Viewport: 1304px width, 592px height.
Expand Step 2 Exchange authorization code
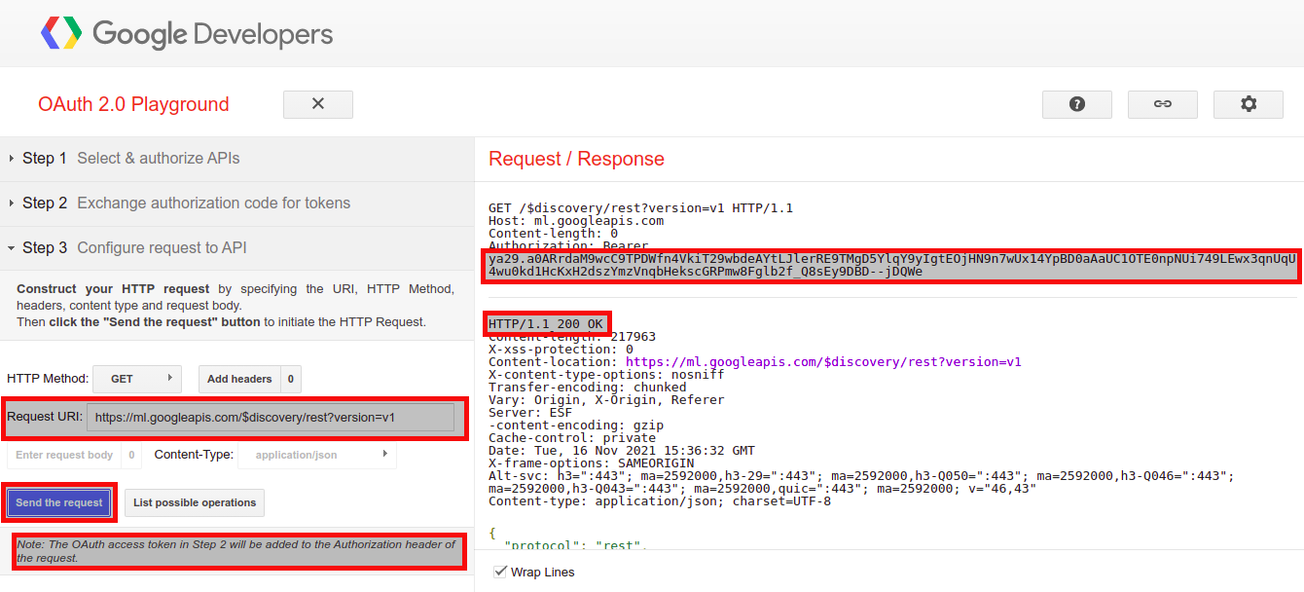click(x=186, y=203)
